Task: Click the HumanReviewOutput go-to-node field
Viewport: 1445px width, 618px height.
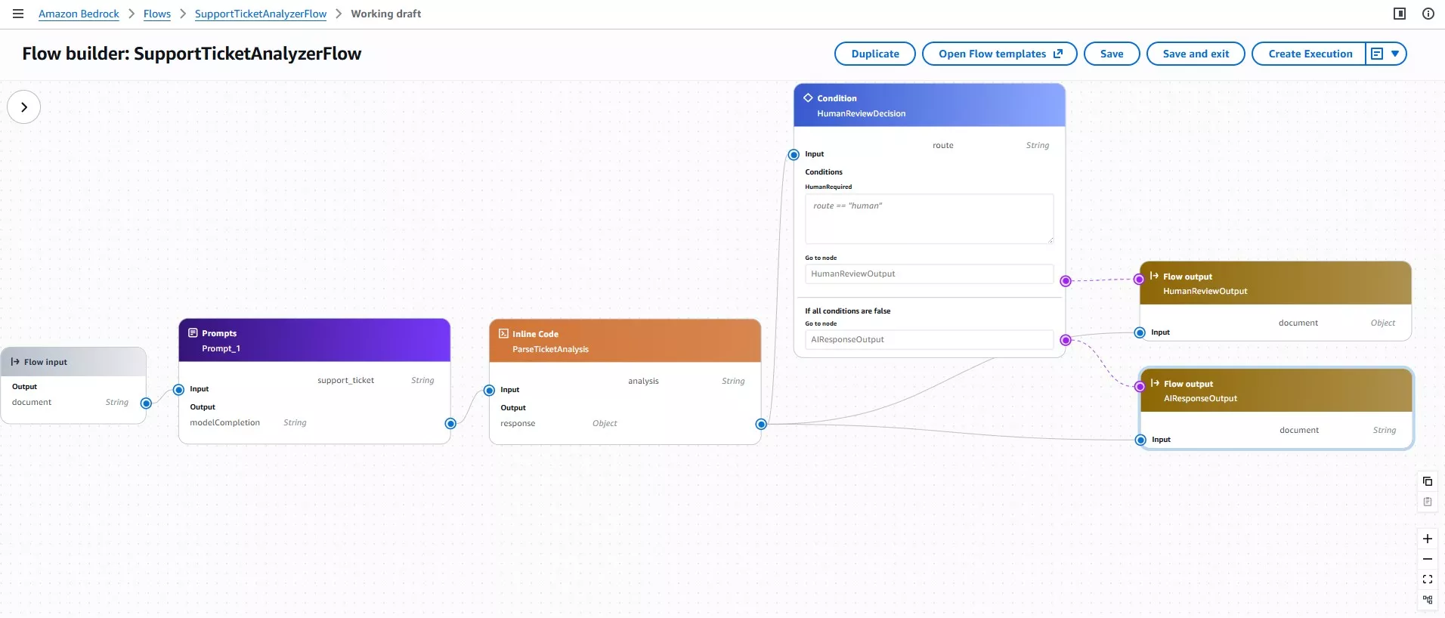Action: [x=929, y=273]
